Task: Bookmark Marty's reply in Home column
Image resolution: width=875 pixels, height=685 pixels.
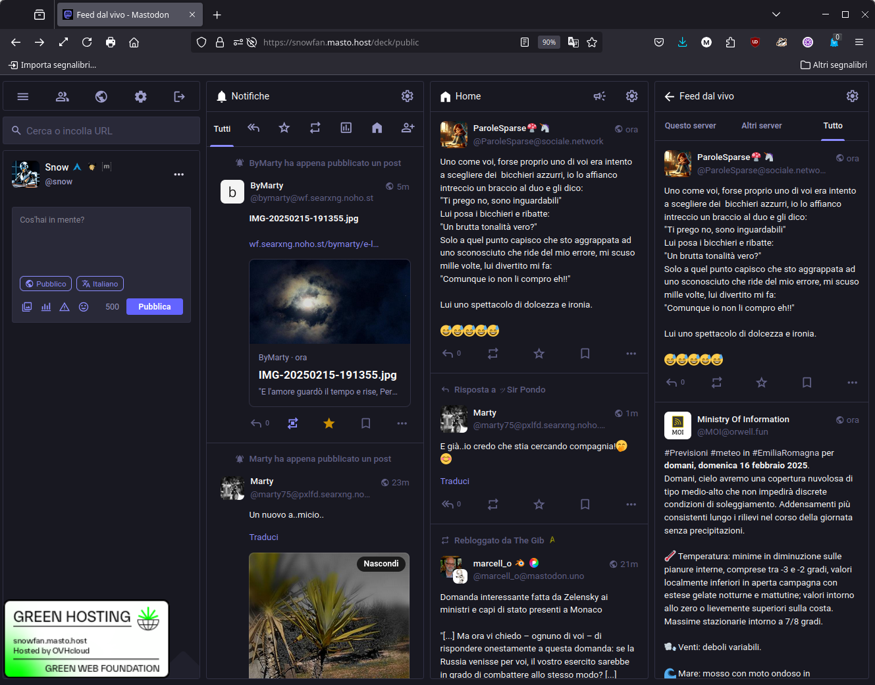Action: [x=585, y=505]
